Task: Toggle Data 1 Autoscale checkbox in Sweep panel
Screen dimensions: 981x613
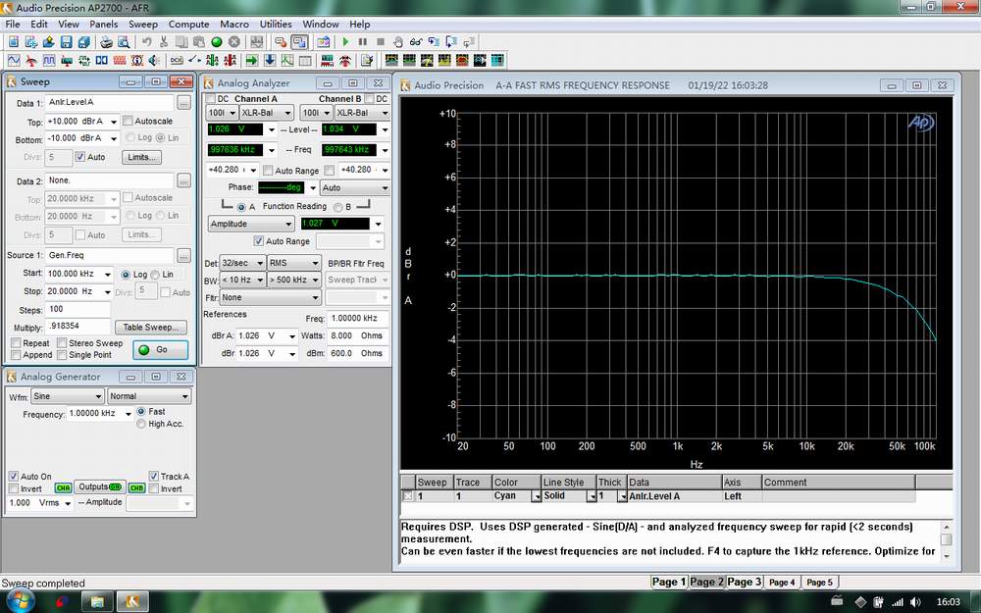Action: click(x=128, y=121)
